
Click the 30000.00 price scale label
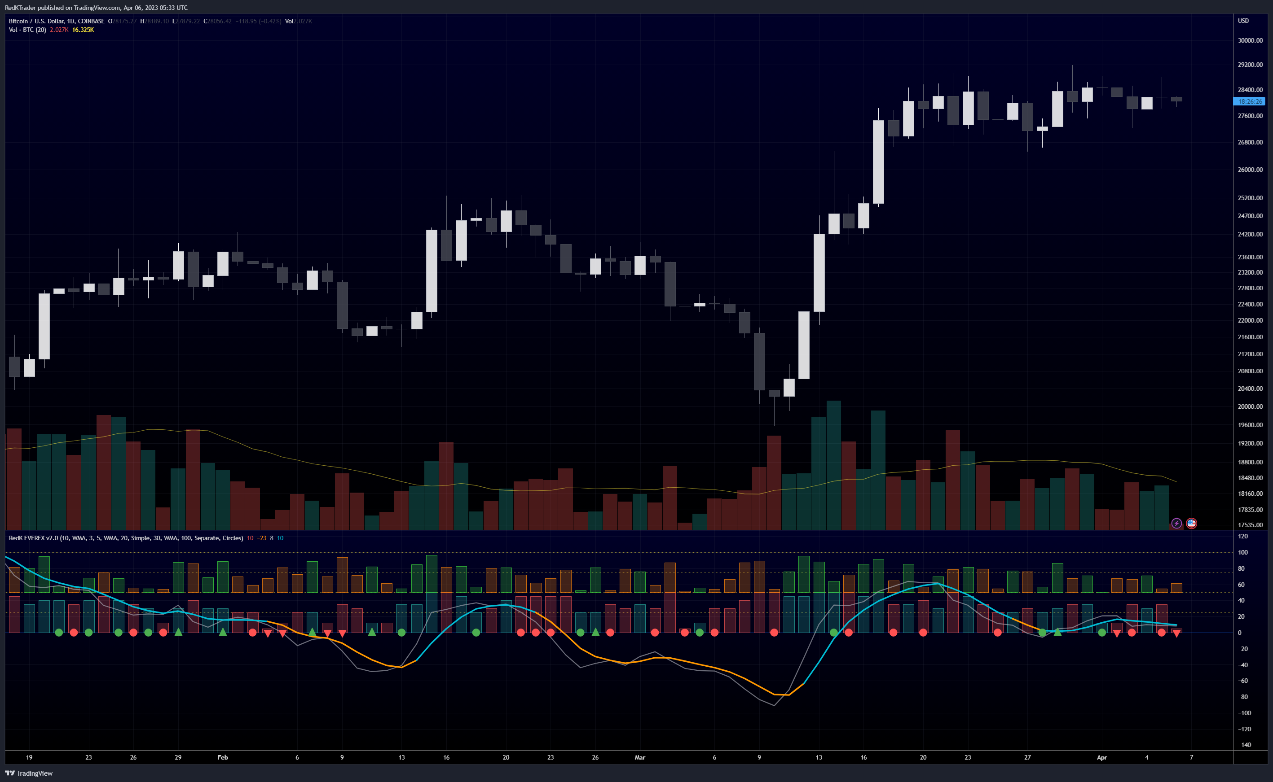(1250, 40)
